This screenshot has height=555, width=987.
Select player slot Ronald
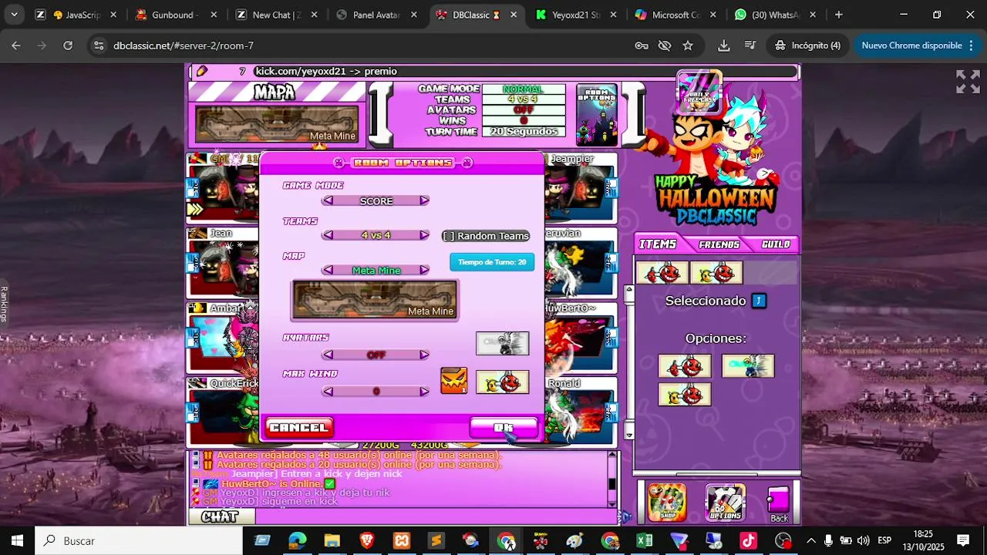(581, 412)
